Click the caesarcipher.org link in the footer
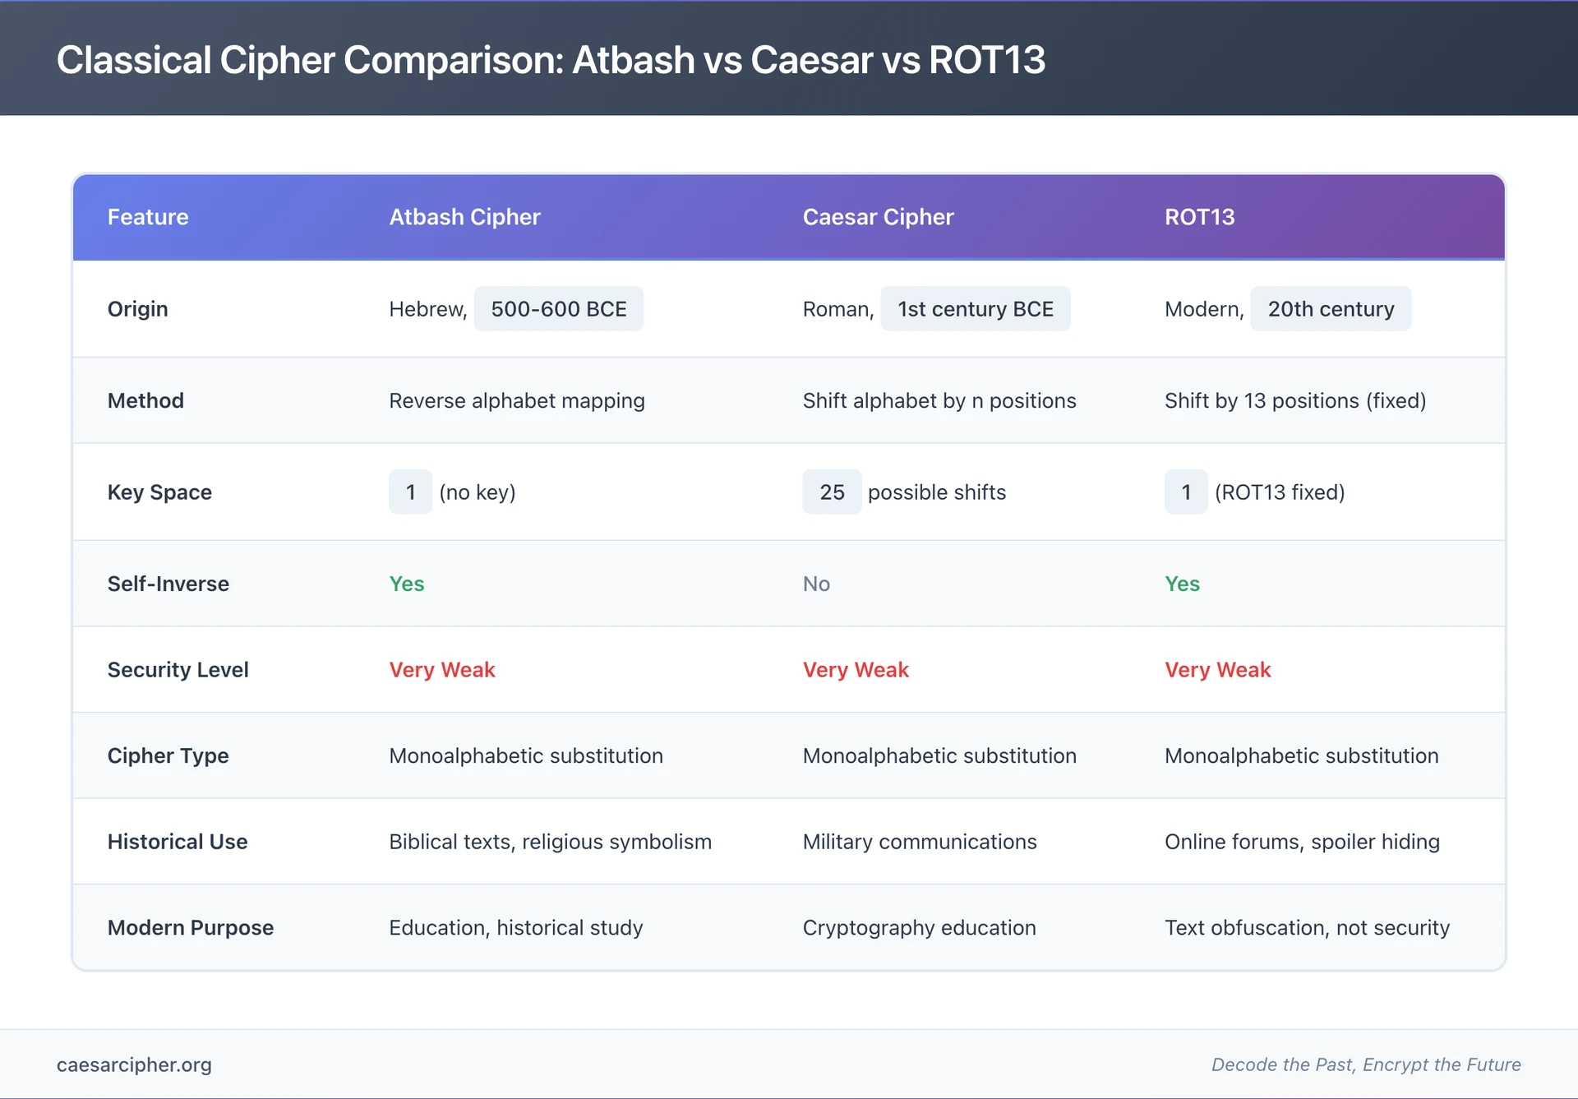 point(134,1064)
